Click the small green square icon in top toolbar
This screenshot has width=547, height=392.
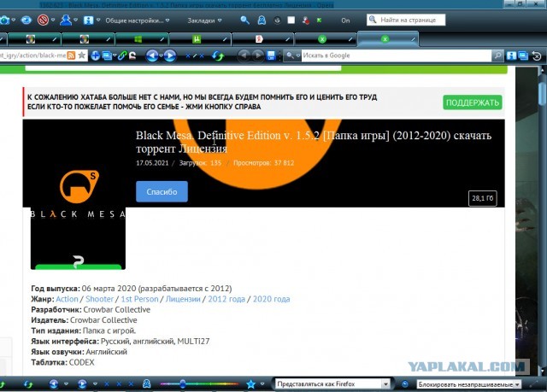319,20
